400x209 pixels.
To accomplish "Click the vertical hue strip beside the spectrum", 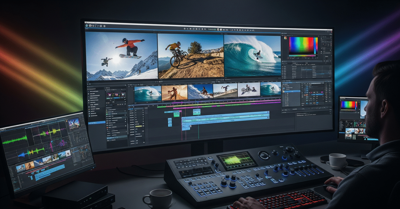I will [x=316, y=46].
